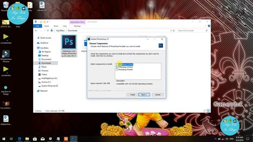253x142 pixels.
Task: Launch Microsoft Edge from taskbar
Action: (19, 139)
